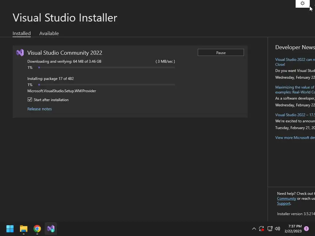
Task: Open the 'Maximizing the value of' news article
Action: coord(295,90)
